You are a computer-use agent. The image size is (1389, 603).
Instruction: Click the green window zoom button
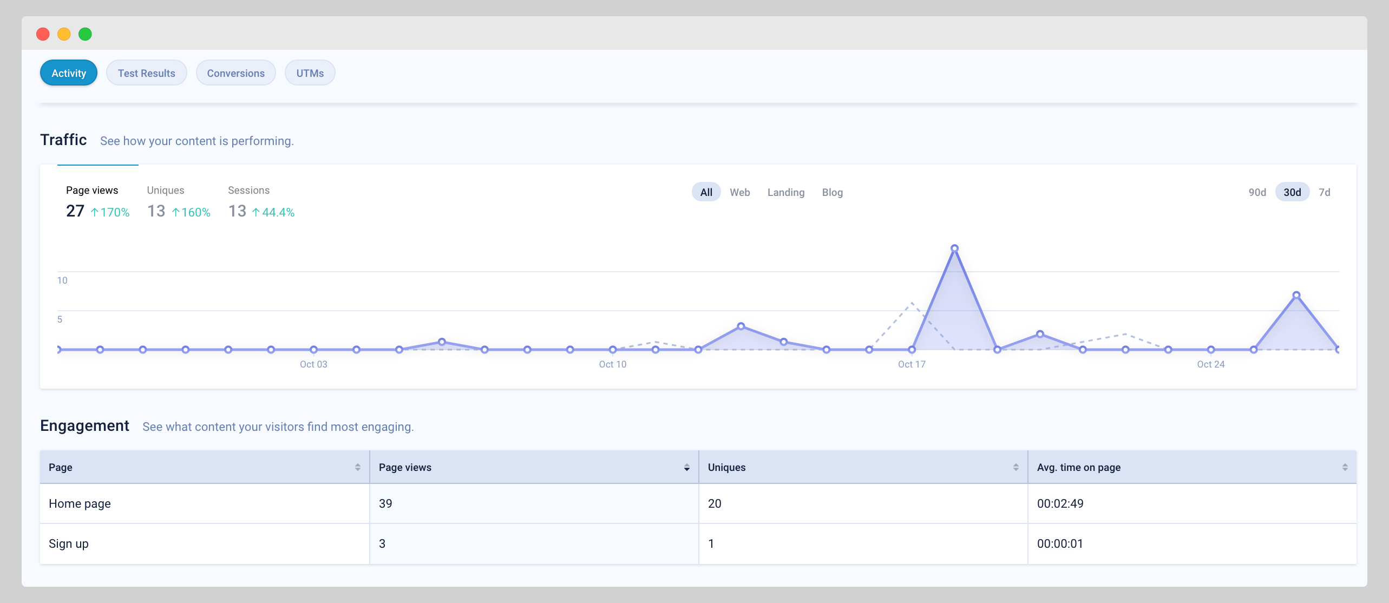point(85,34)
